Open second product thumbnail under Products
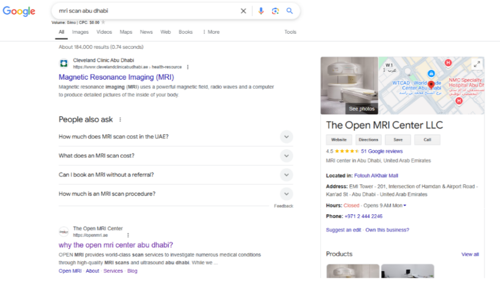 (407, 271)
